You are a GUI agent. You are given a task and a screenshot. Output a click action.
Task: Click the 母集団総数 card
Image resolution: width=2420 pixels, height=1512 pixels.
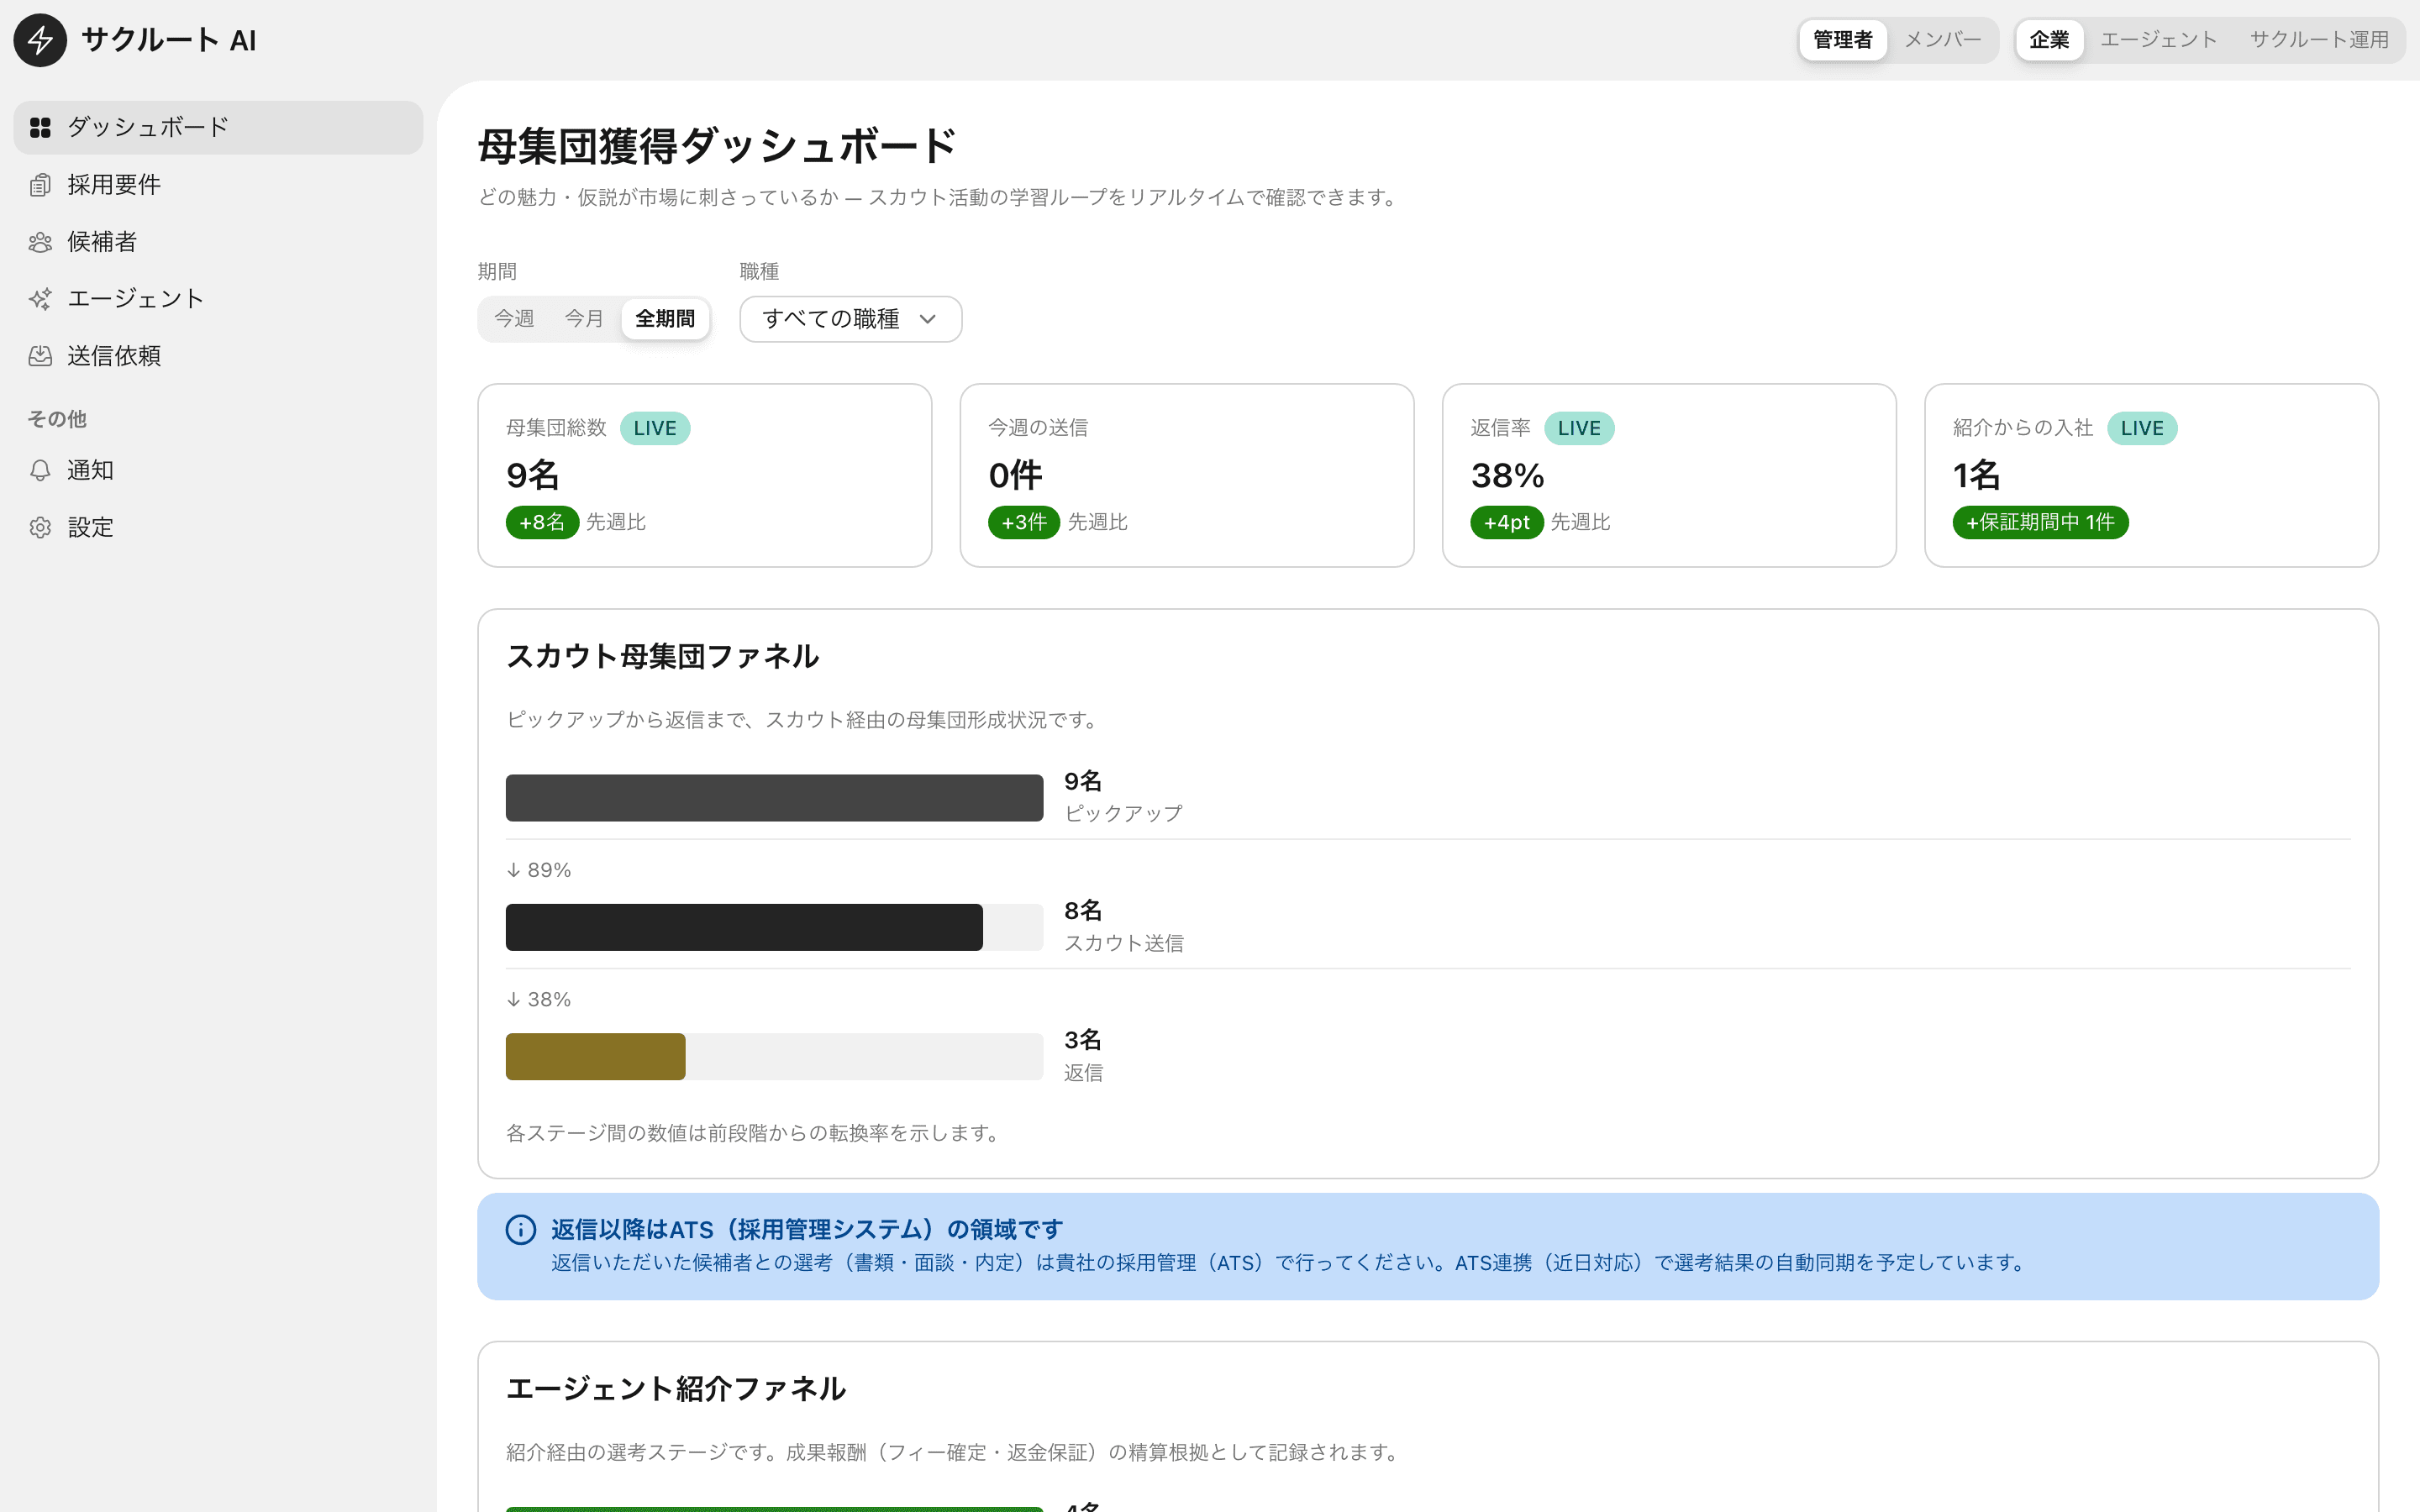(x=704, y=475)
